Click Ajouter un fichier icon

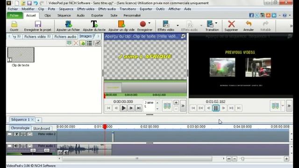[x=68, y=24]
